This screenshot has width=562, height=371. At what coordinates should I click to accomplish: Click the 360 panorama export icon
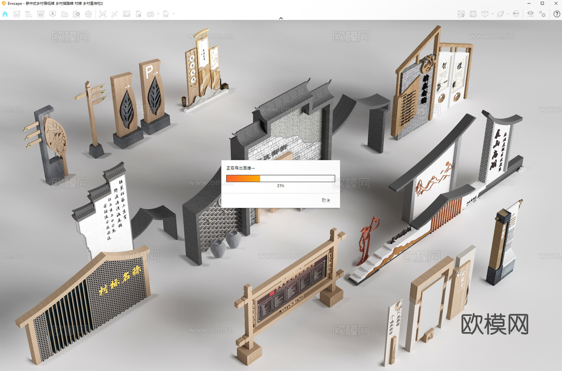coord(150,14)
